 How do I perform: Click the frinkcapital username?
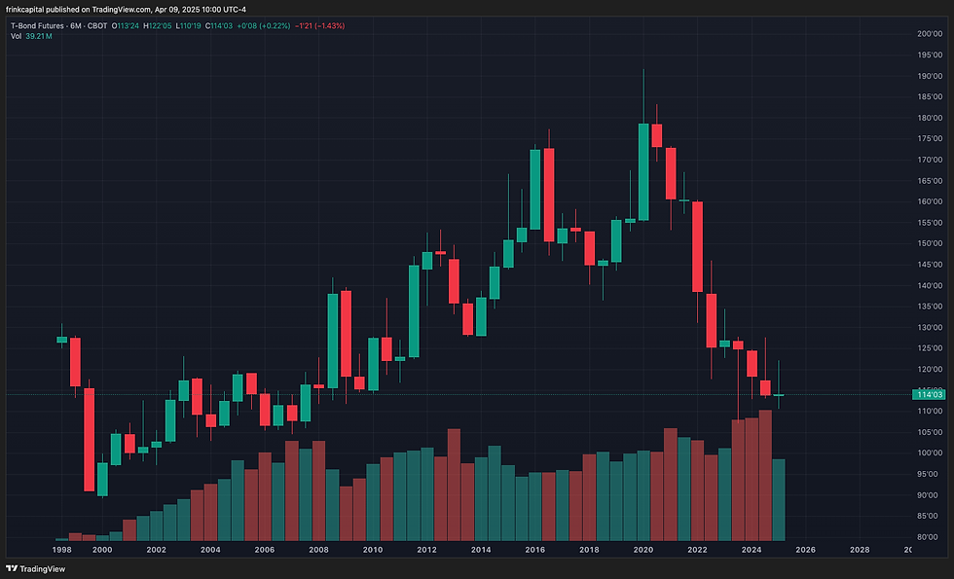26,9
